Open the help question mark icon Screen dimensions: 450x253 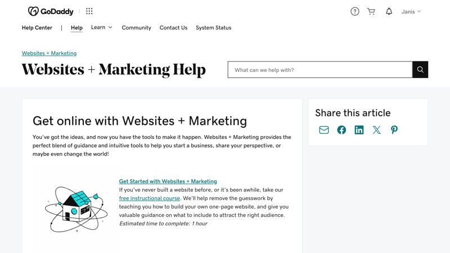(x=355, y=11)
